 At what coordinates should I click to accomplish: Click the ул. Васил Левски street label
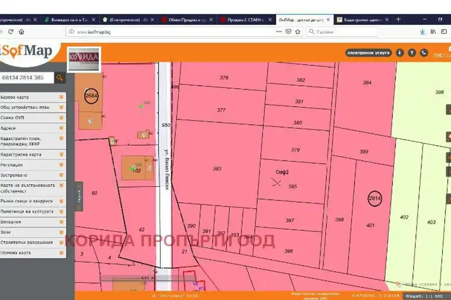click(x=166, y=169)
